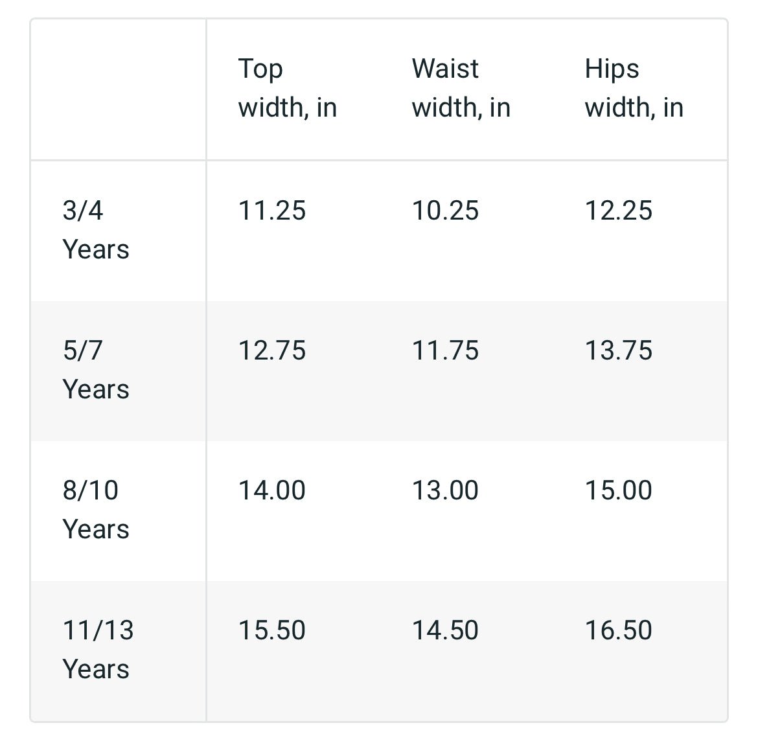Click the 16.50 hips width value
758x745 pixels.
pyautogui.click(x=619, y=631)
